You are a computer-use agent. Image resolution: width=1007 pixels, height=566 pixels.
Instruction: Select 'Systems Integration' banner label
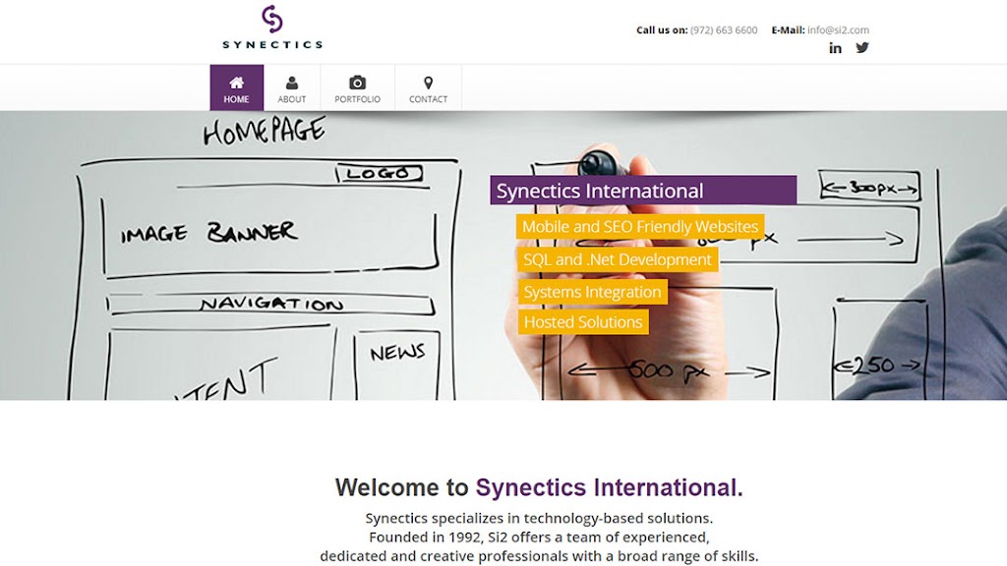(x=592, y=292)
